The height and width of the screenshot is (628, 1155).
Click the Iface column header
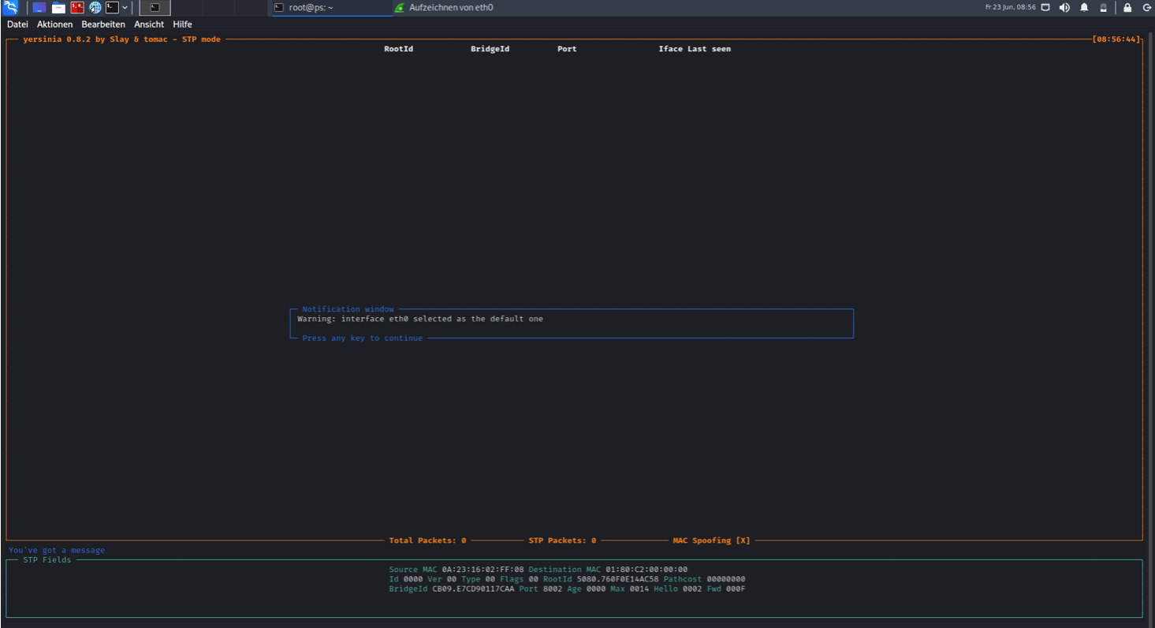(671, 49)
